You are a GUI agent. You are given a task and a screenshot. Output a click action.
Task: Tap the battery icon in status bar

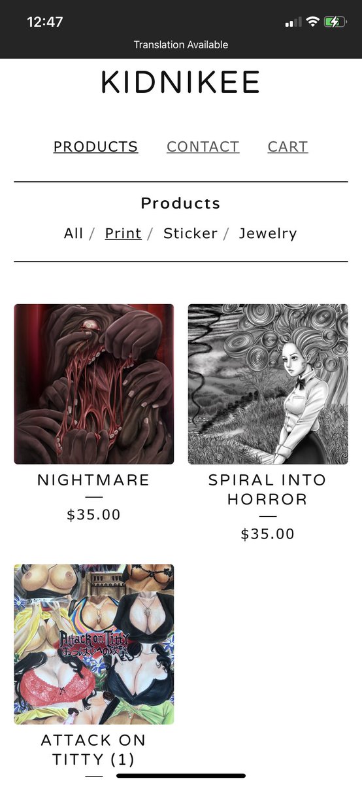pos(333,22)
